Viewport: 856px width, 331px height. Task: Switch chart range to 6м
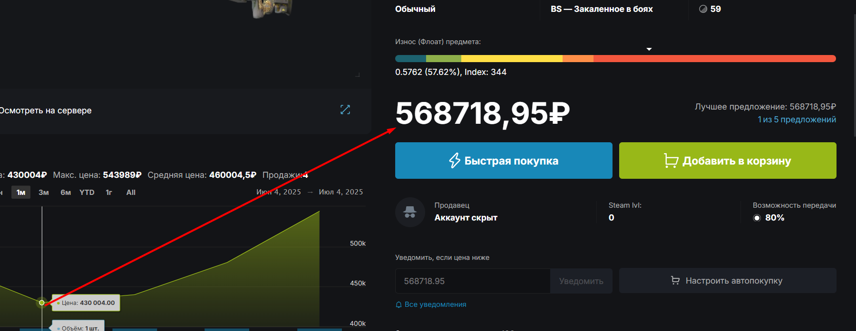coord(66,192)
